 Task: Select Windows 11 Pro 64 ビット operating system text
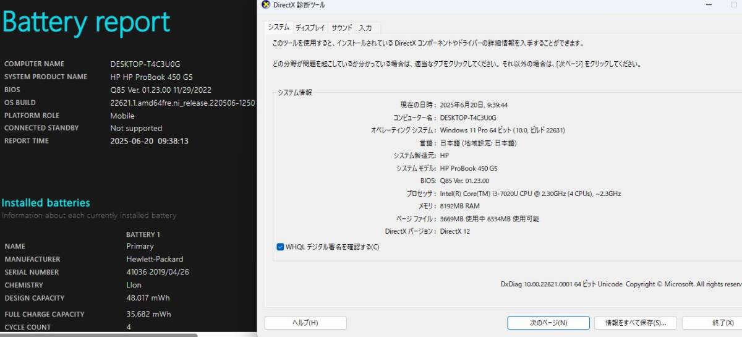502,130
